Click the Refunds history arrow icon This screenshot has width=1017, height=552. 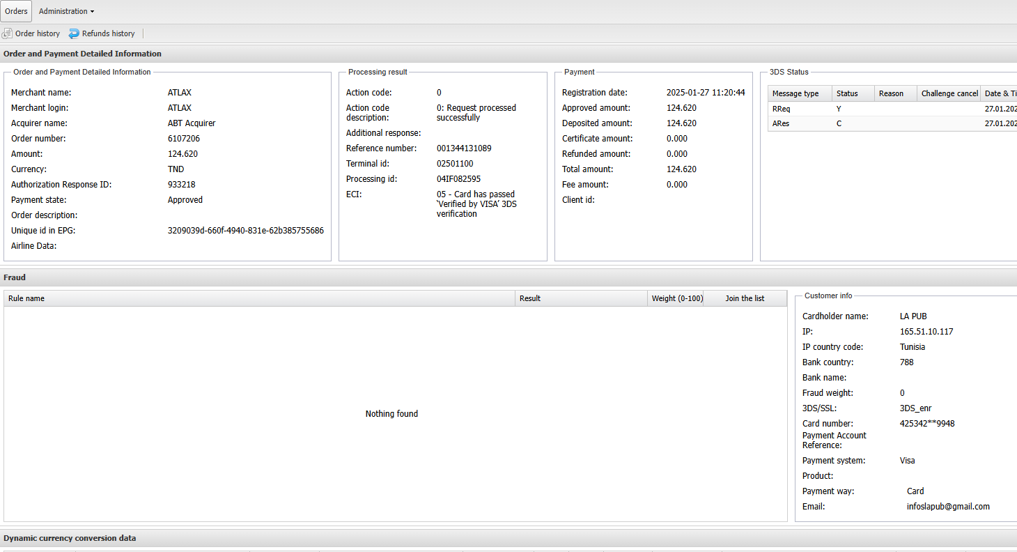point(74,33)
